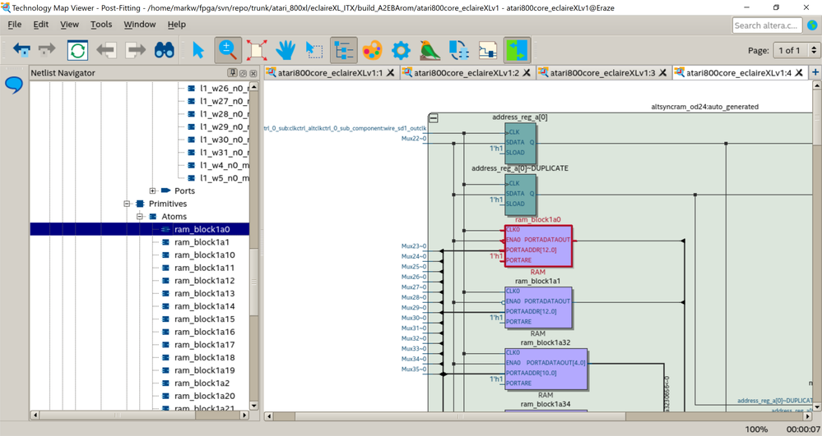Open the color palette settings icon
Viewport: 822px width, 436px height.
click(x=372, y=51)
